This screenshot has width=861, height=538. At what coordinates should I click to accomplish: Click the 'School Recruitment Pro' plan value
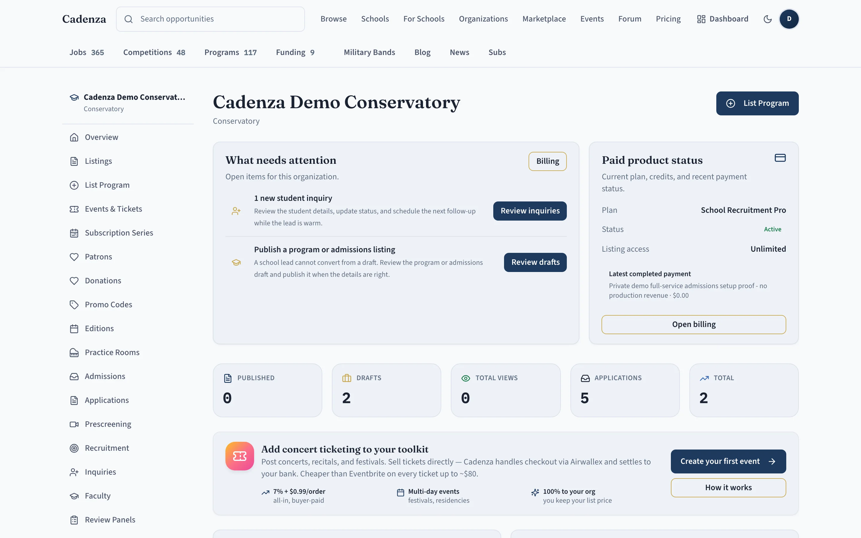click(x=743, y=210)
